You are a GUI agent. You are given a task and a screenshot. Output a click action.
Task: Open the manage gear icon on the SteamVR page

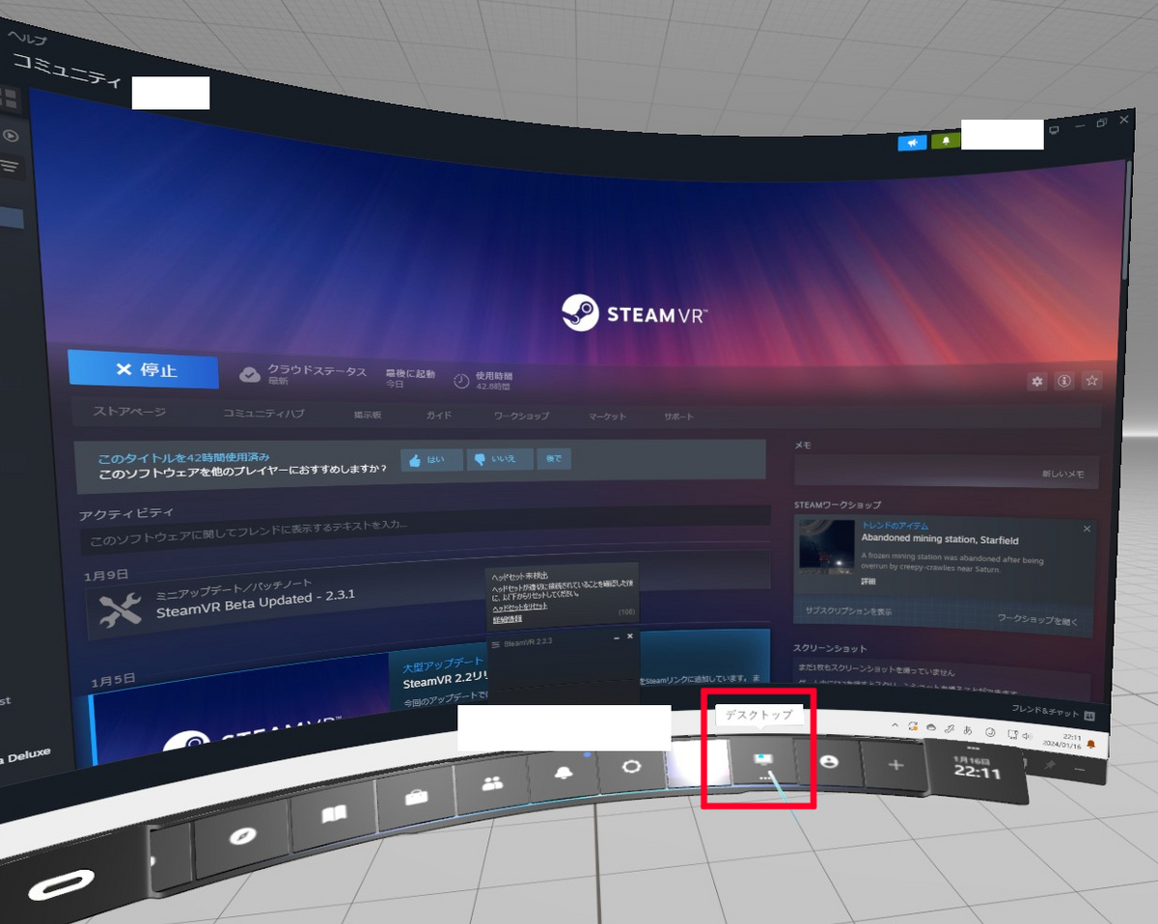(x=1037, y=381)
